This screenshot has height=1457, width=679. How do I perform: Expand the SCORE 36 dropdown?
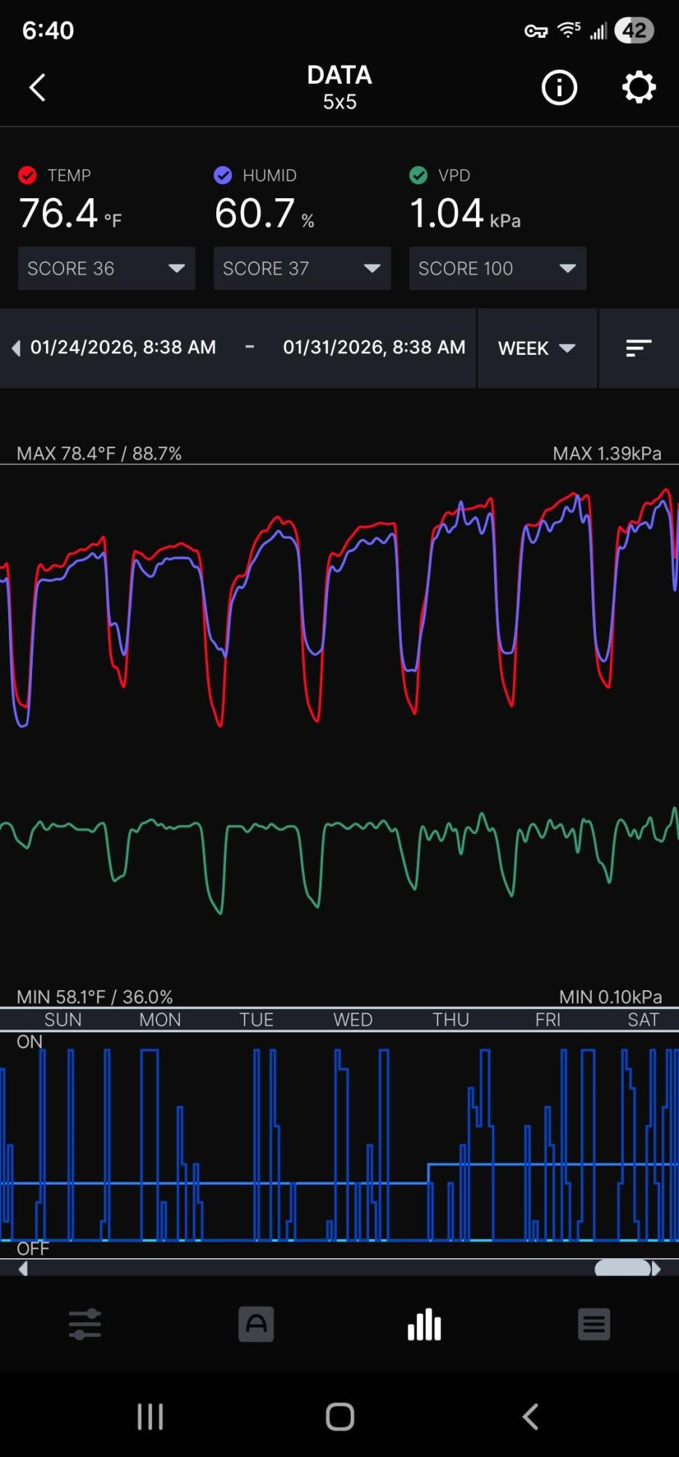(106, 268)
